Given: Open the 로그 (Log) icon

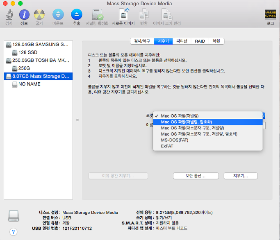Looking at the screenshot, I should 270,14.
